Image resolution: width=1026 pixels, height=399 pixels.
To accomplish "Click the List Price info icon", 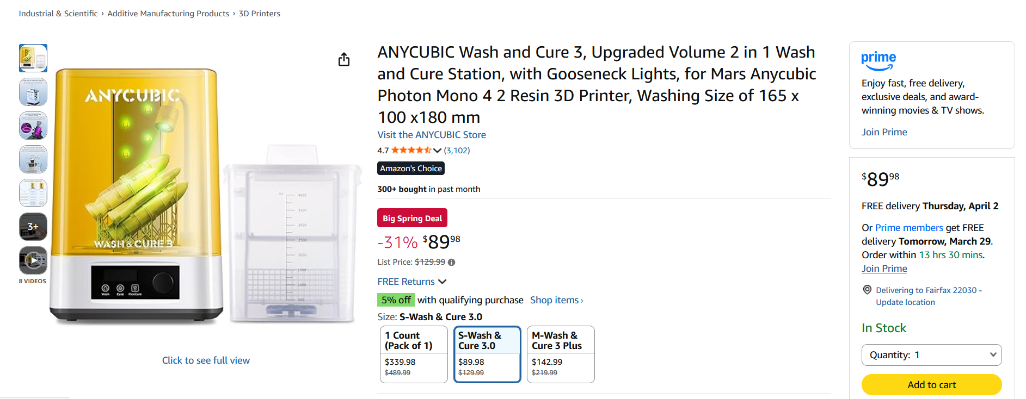I will [x=451, y=262].
